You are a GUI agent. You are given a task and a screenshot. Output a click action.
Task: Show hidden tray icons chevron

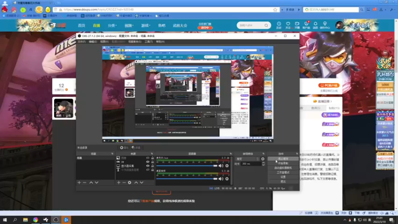tap(345, 220)
